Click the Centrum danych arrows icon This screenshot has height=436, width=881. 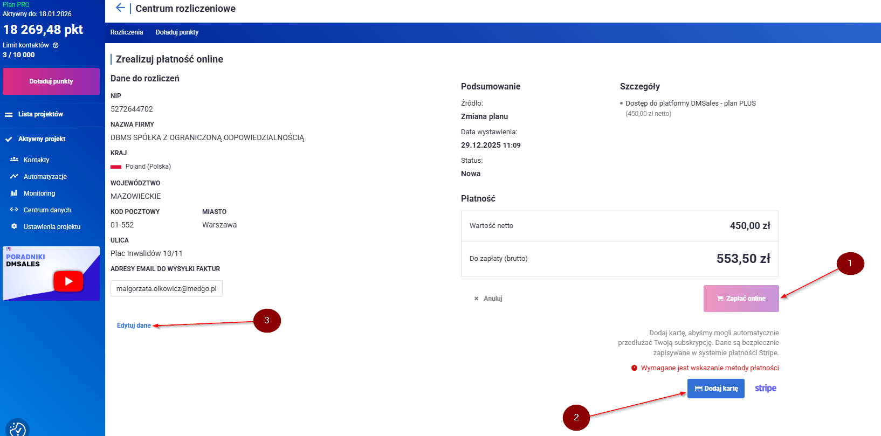14,210
